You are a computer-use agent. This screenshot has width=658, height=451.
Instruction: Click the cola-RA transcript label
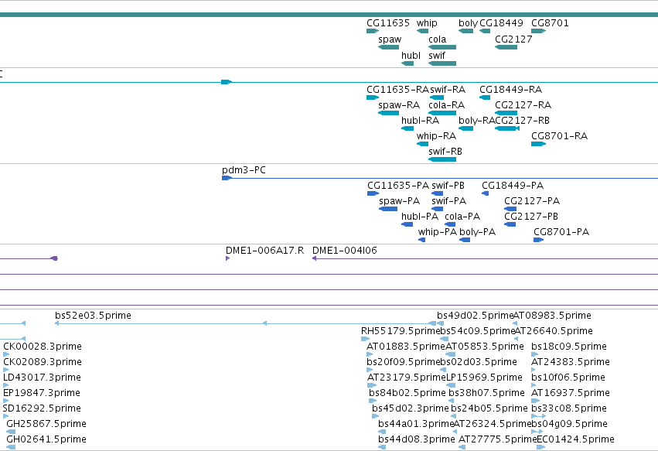[446, 105]
